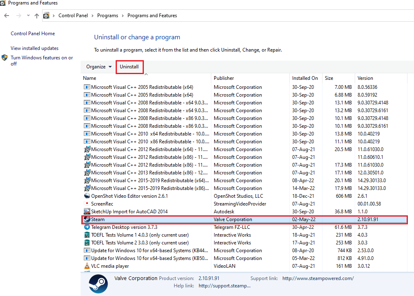Select TOEFL Tests Volume 1 4.0.3 entry

[140, 235]
